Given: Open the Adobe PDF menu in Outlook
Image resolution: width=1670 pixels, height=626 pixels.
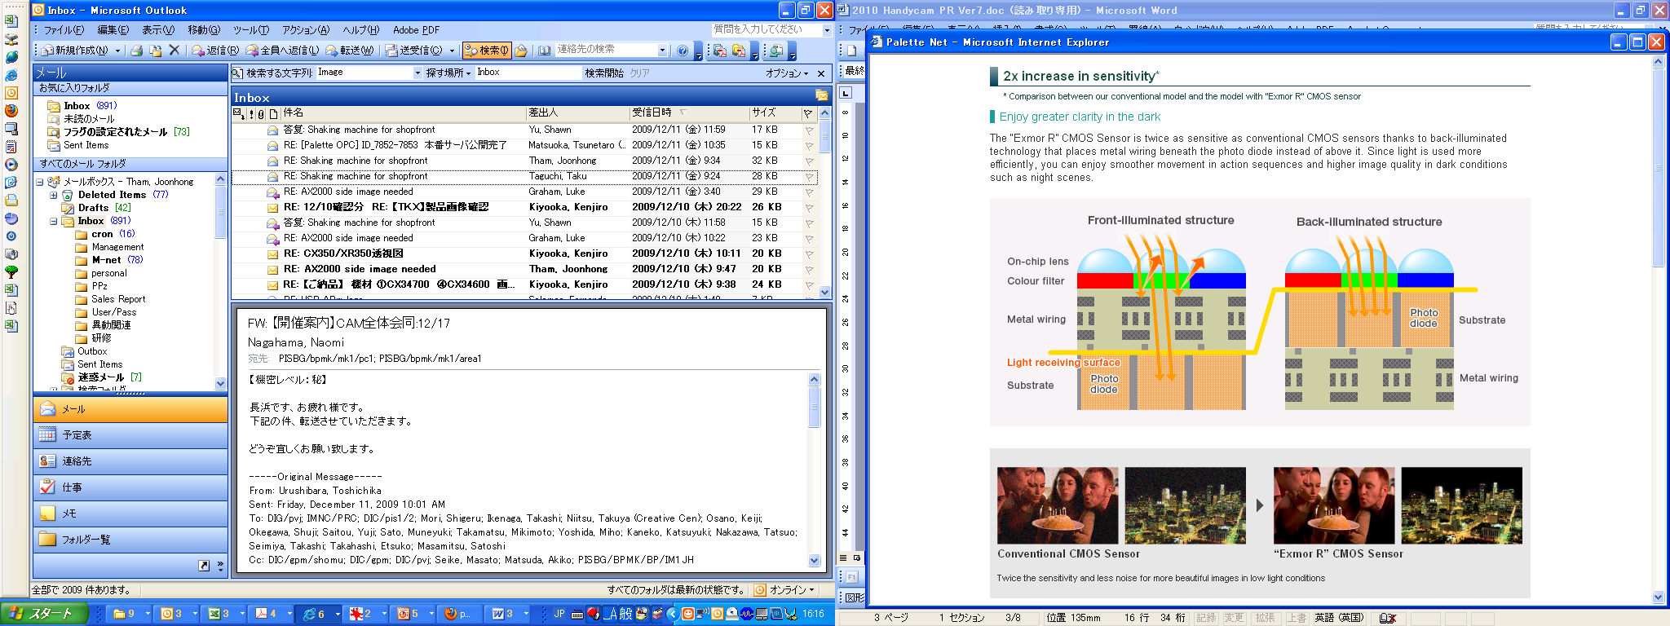Looking at the screenshot, I should (x=416, y=30).
